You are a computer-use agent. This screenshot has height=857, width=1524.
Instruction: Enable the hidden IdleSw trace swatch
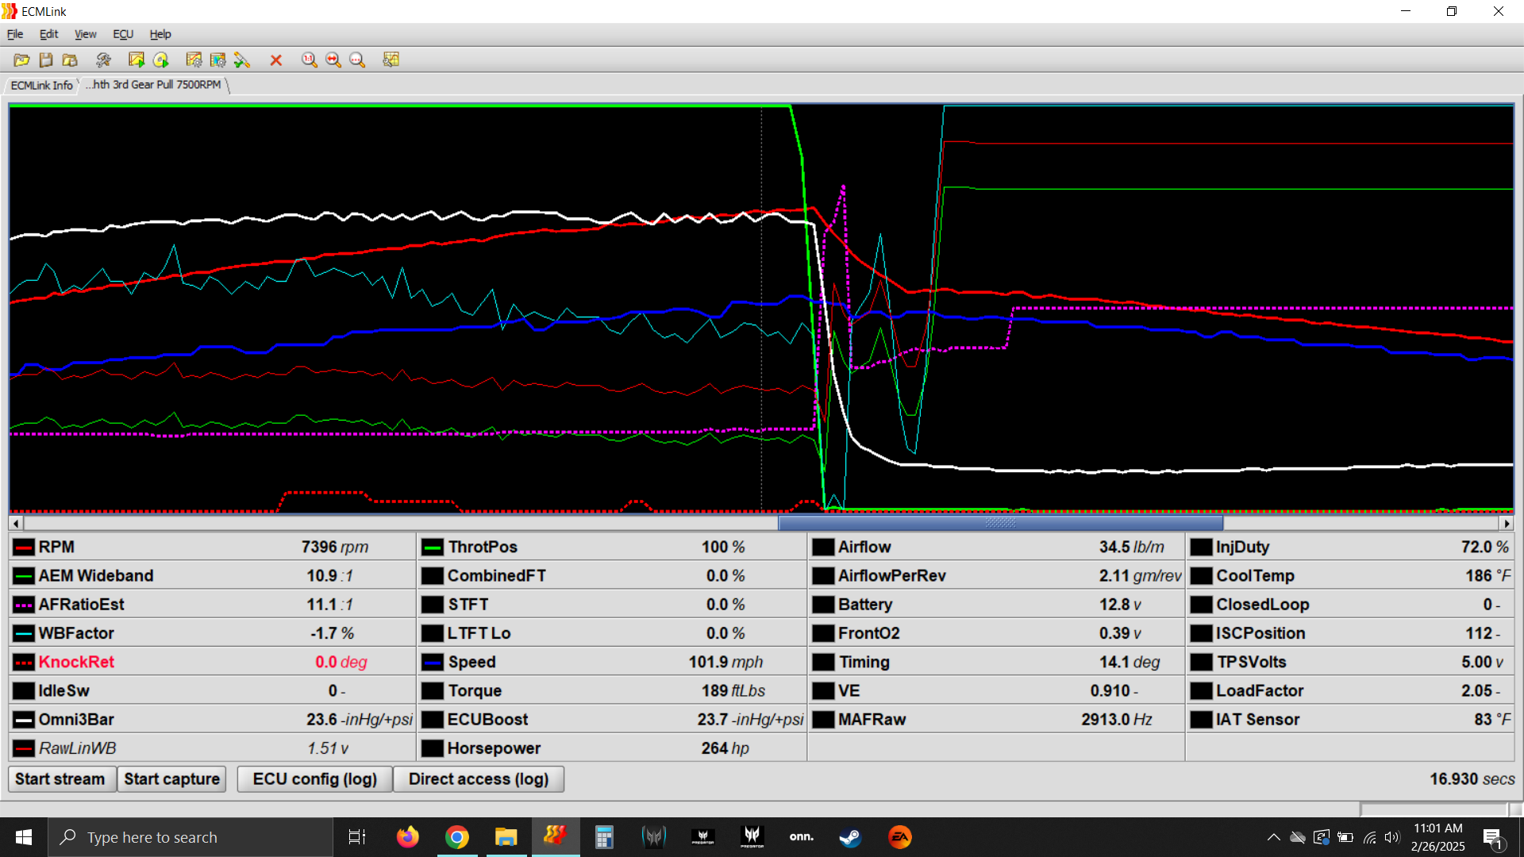click(24, 691)
